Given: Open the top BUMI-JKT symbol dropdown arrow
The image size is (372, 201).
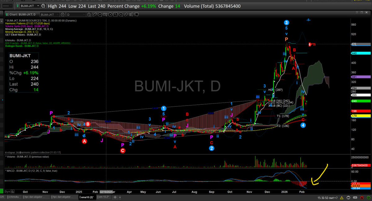Looking at the screenshot, I should tap(38, 6).
